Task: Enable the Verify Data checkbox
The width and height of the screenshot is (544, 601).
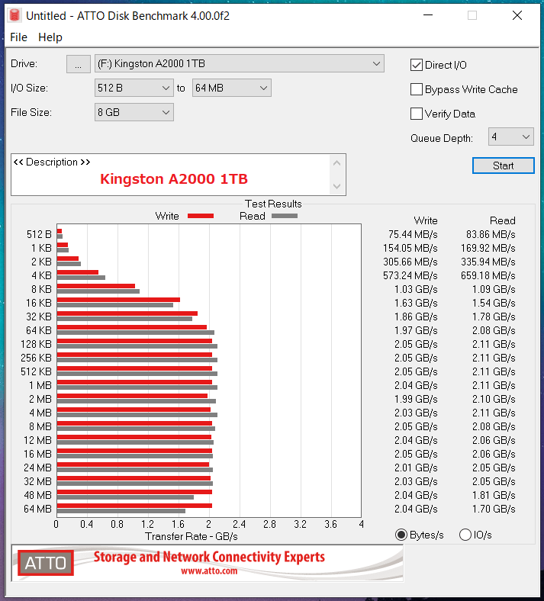Action: [417, 114]
